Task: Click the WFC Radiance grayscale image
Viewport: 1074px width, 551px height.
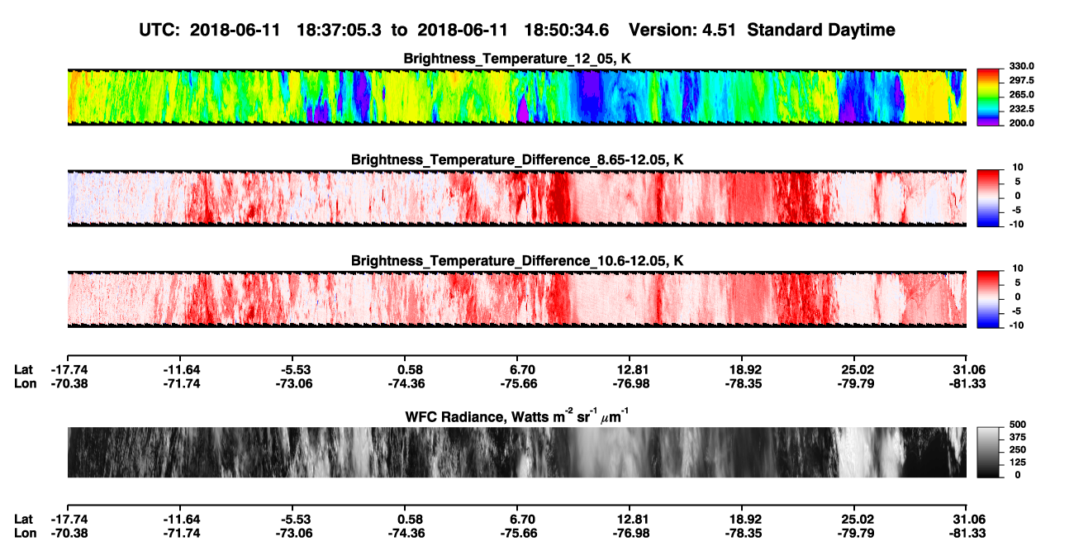Action: [516, 452]
